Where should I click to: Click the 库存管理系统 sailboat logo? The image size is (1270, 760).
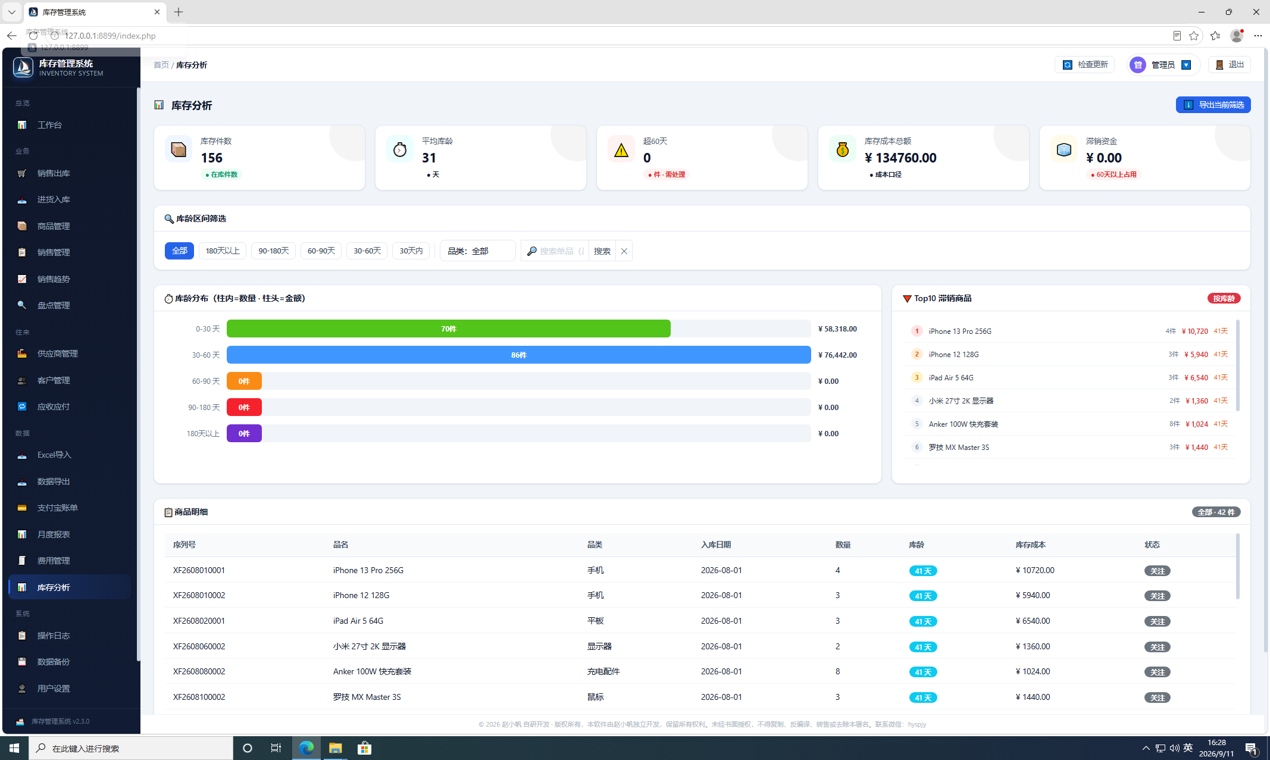tap(23, 67)
